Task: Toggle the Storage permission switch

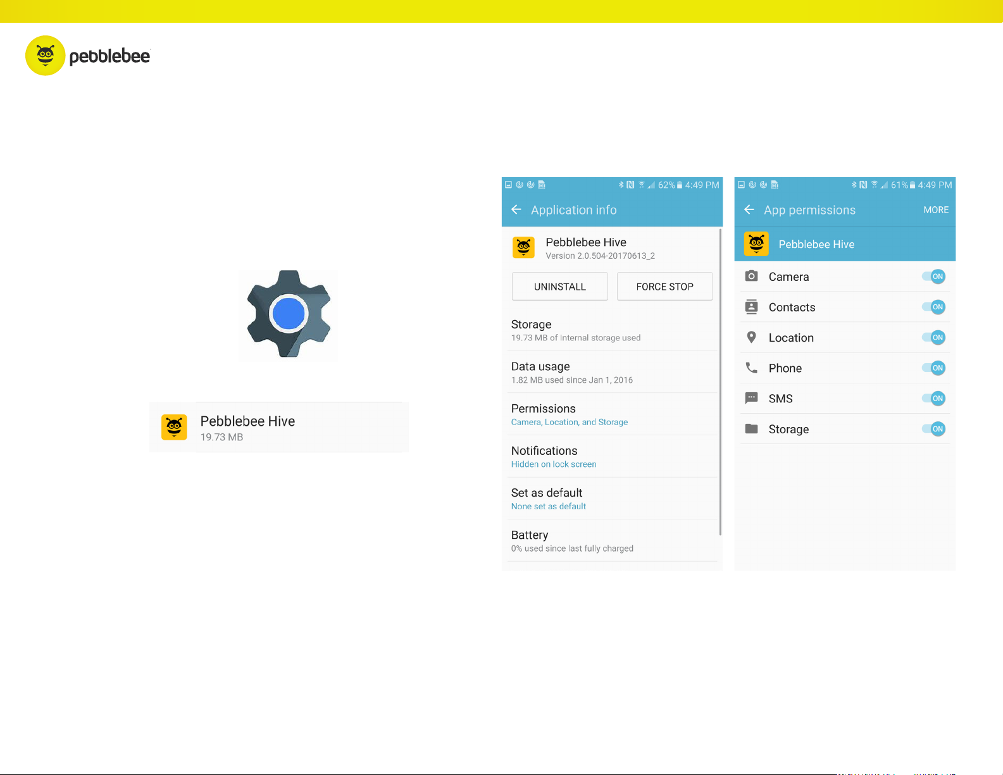Action: pyautogui.click(x=934, y=428)
